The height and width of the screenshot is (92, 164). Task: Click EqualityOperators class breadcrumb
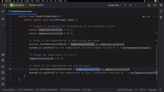70,90
